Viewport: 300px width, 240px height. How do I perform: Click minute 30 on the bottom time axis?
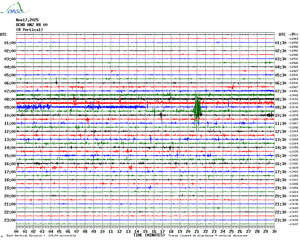(x=274, y=232)
